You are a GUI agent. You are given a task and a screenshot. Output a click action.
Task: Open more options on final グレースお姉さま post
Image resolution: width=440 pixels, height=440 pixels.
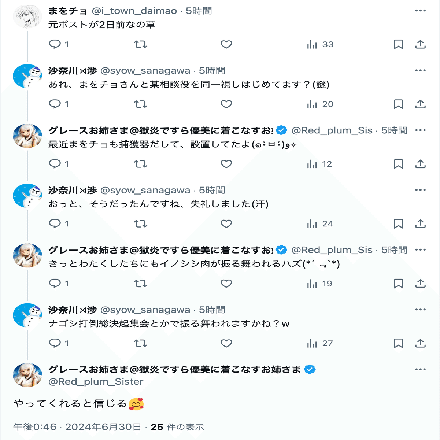(x=420, y=369)
